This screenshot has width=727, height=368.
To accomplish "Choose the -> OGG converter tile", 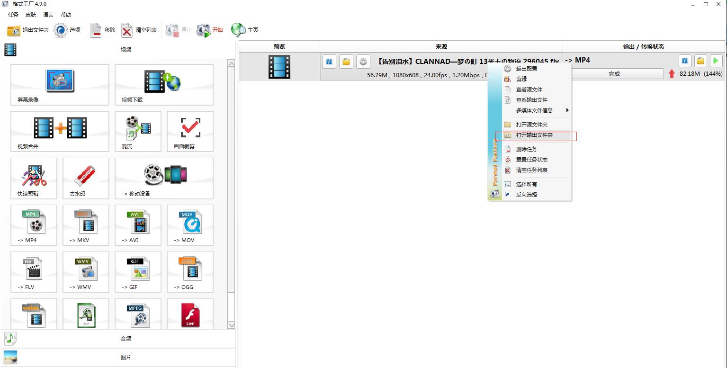I will 190,272.
